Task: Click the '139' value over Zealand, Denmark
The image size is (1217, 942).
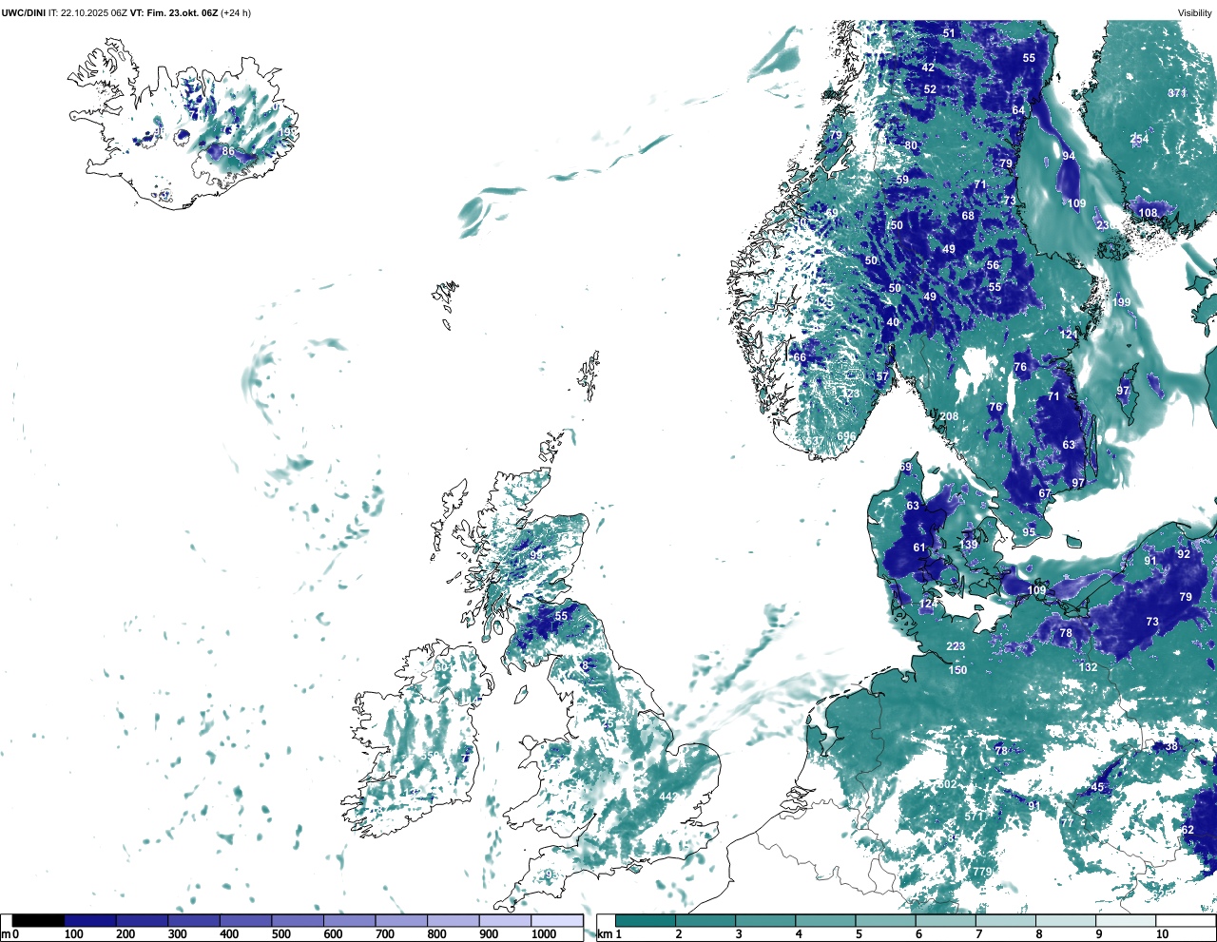Action: click(x=969, y=545)
